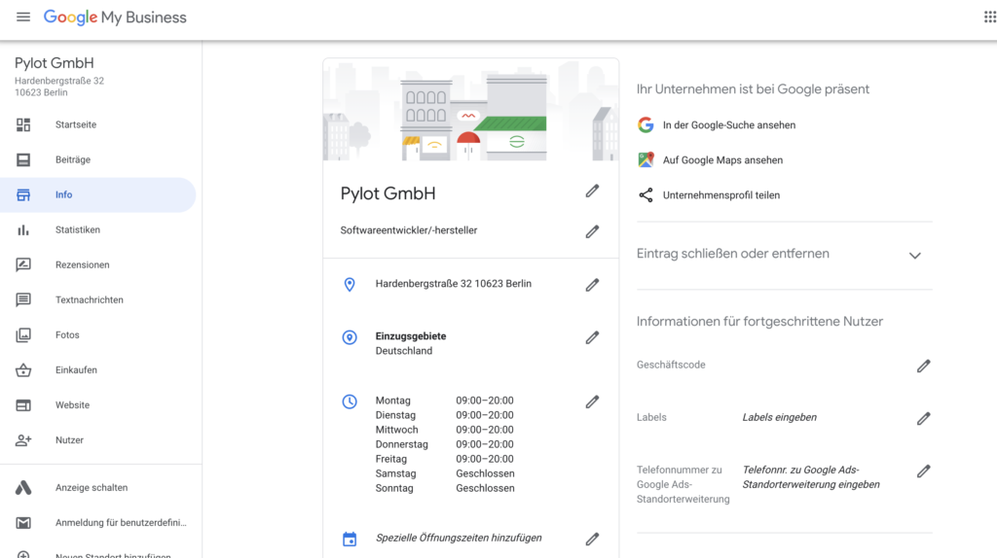Click Telefonnr. zu Google Ads-Standorterweiterung eingeben
The image size is (997, 558).
click(x=811, y=477)
